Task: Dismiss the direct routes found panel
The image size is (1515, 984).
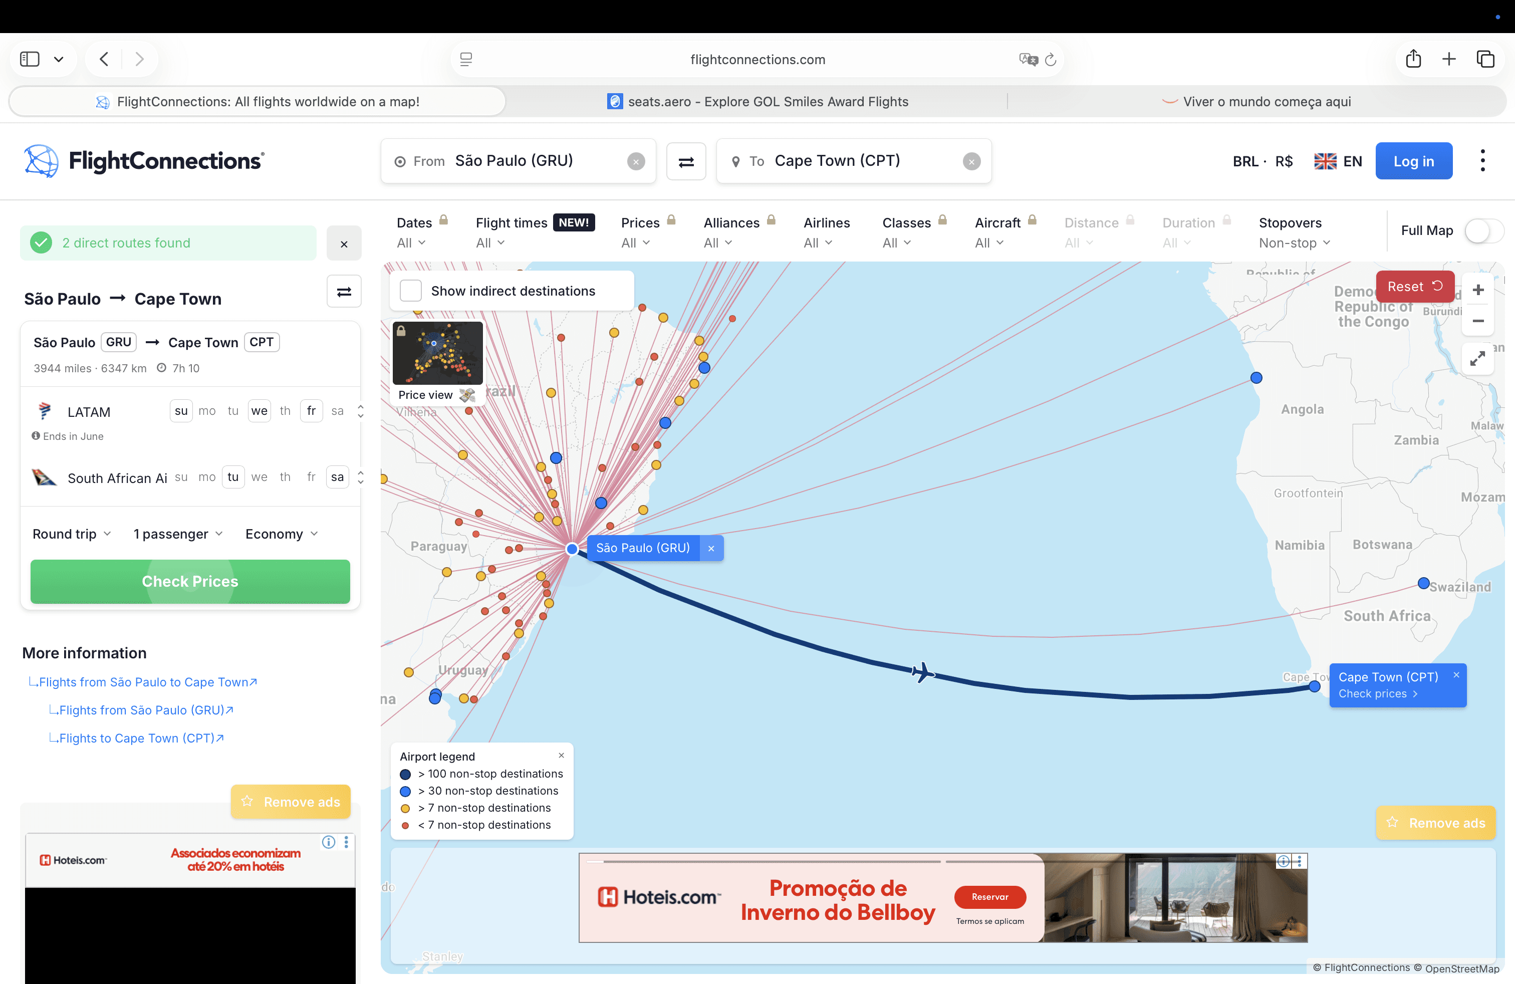Action: pyautogui.click(x=344, y=243)
